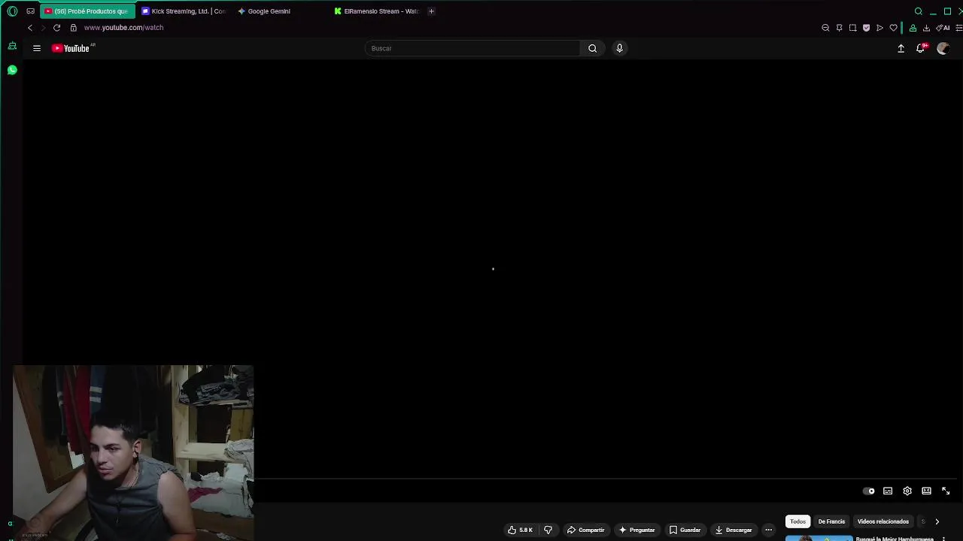Select the Todos filter chip

pyautogui.click(x=797, y=521)
